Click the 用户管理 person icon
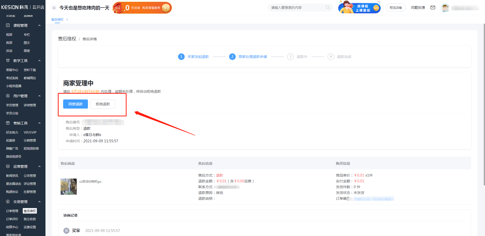This screenshot has width=485, height=236. coord(8,96)
